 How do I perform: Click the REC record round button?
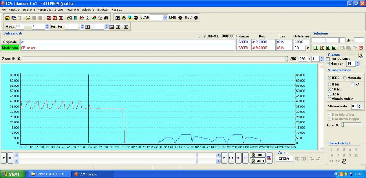coord(196,17)
